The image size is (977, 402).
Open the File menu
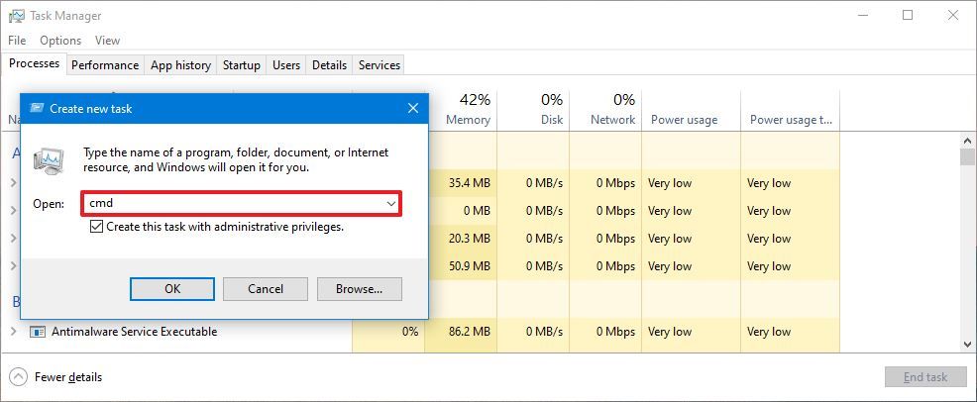tap(17, 41)
